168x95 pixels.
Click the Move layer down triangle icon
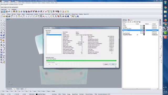(x=131, y=22)
